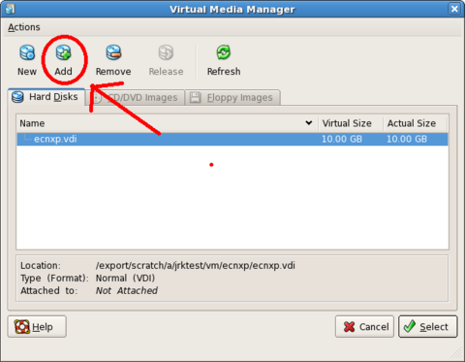Close the Virtual Media Manager window

point(454,9)
